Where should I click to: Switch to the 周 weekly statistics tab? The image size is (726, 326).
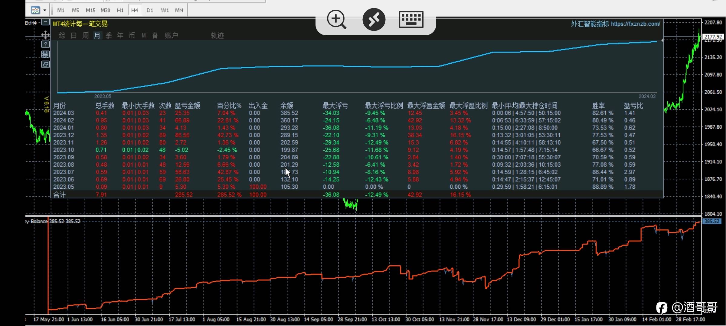(86, 36)
